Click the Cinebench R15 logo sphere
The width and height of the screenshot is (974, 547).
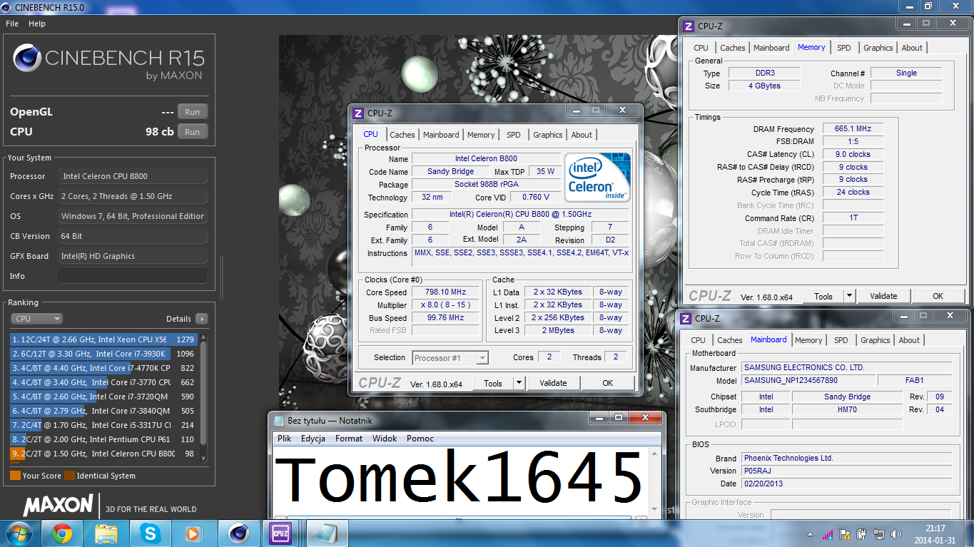(26, 58)
